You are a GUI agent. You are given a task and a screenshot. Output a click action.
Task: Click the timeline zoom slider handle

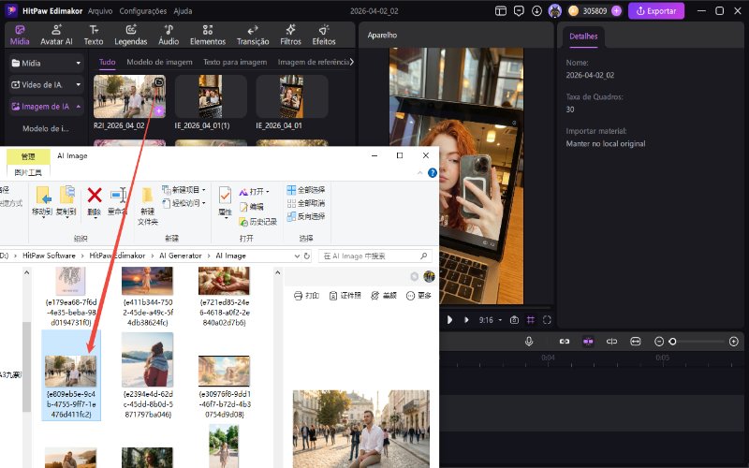point(672,342)
